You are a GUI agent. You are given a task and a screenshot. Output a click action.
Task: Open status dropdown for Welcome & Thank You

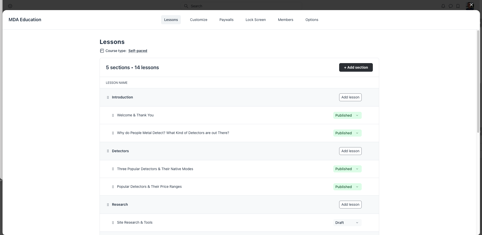[347, 115]
